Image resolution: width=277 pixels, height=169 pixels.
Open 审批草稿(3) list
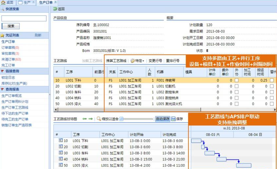pyautogui.click(x=10, y=53)
